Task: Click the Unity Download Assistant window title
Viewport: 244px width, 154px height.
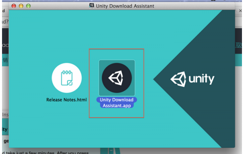Action: click(125, 6)
